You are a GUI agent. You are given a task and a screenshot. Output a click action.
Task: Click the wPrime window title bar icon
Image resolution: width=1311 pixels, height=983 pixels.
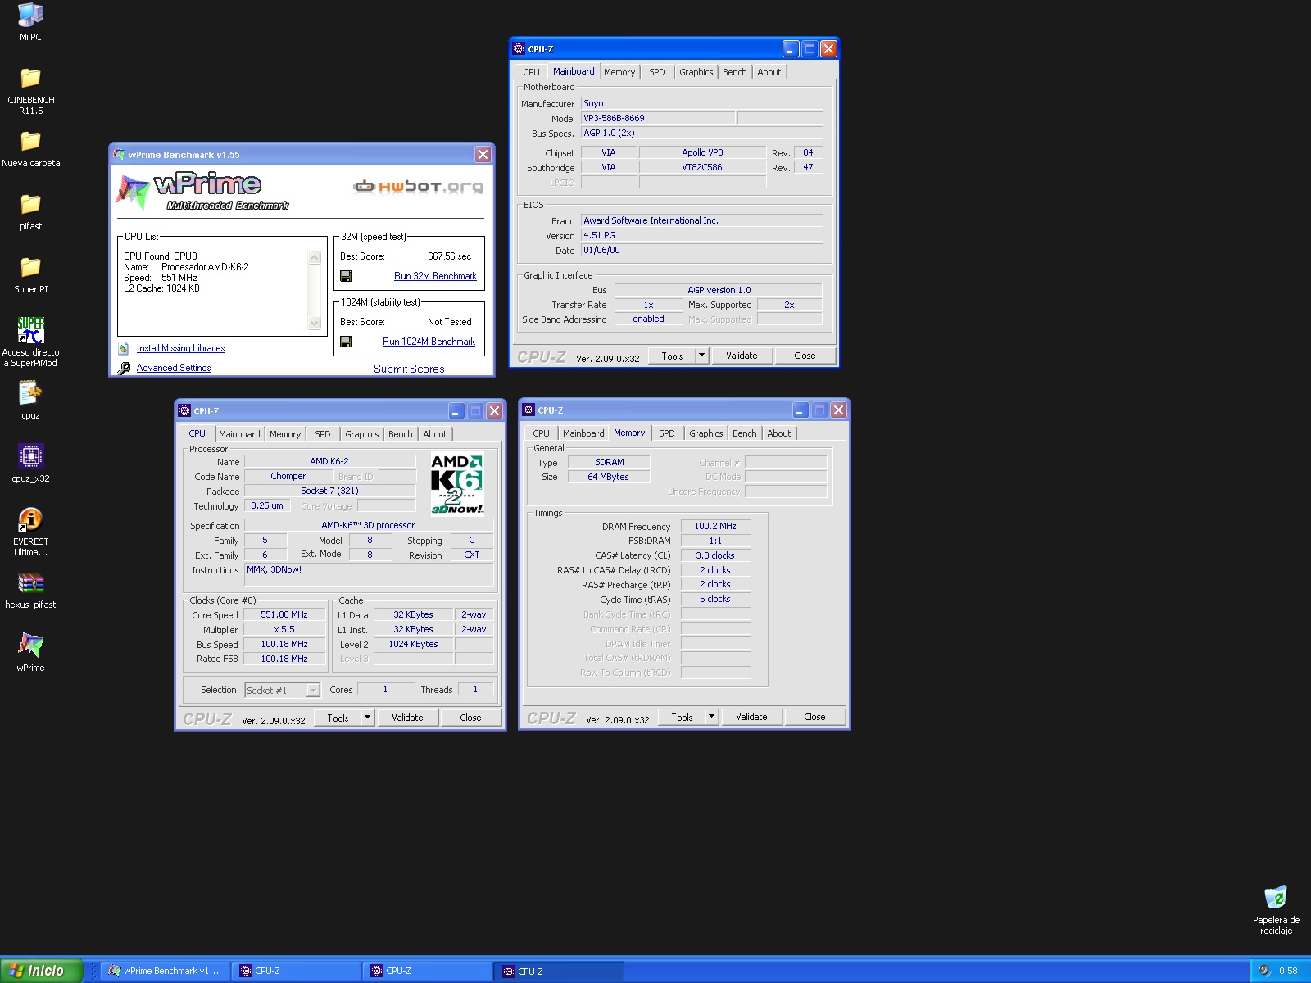(x=119, y=154)
